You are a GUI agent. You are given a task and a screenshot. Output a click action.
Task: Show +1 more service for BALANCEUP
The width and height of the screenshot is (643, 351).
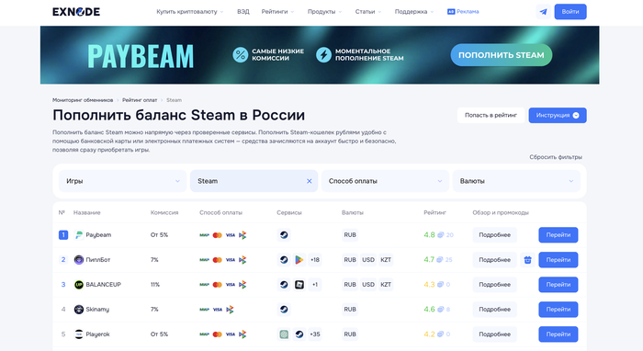pyautogui.click(x=315, y=285)
